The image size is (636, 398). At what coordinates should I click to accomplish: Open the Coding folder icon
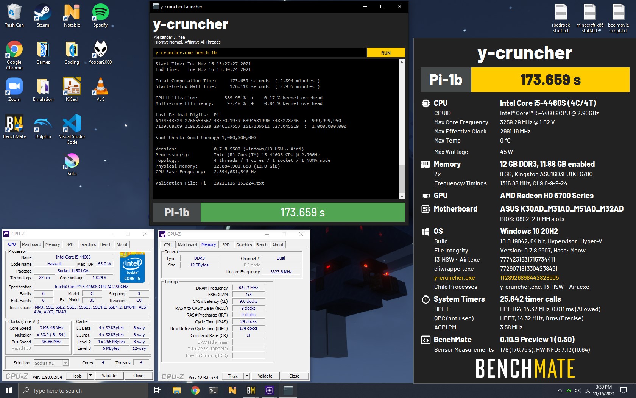tap(72, 52)
